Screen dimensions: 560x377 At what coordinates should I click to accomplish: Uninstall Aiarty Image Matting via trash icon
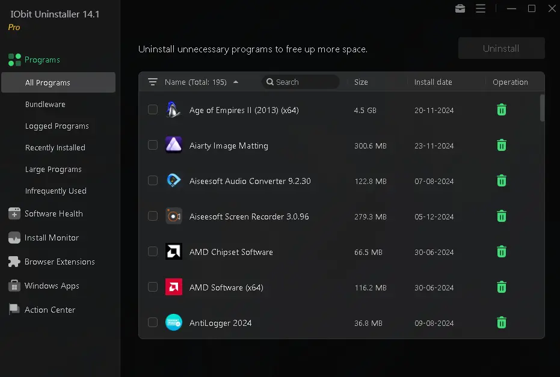(x=501, y=146)
